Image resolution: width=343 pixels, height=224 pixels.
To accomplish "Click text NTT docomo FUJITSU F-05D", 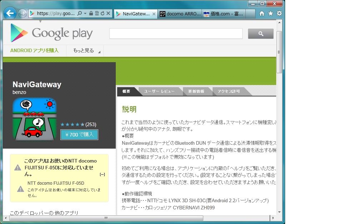I will [x=56, y=183].
